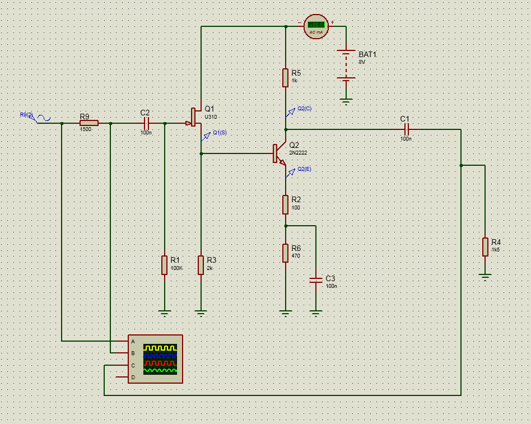Viewport: 531px width, 424px height.
Task: Click oscilloscope channel D pin
Action: coord(122,377)
